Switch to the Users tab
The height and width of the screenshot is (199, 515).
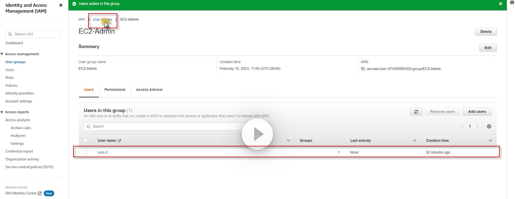tap(89, 90)
